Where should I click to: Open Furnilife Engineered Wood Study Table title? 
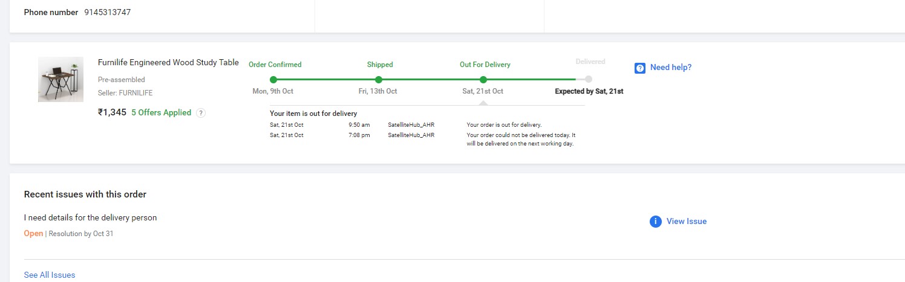(x=168, y=63)
